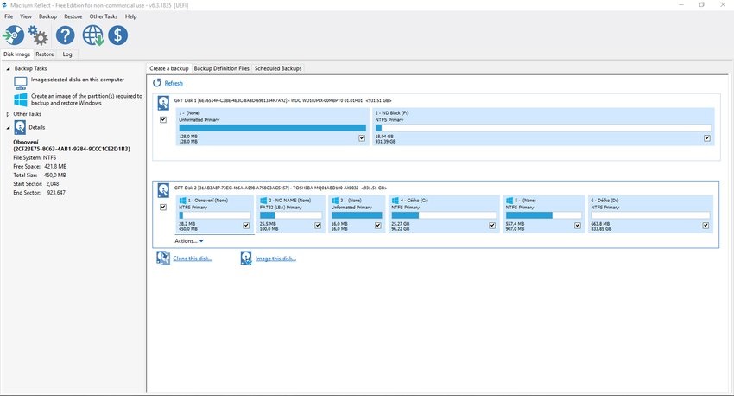Viewport: 734px width, 396px height.
Task: Click the Free Space 421,8 MB value
Action: [x=55, y=166]
